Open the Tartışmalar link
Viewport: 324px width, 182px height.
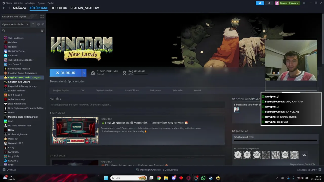156,90
